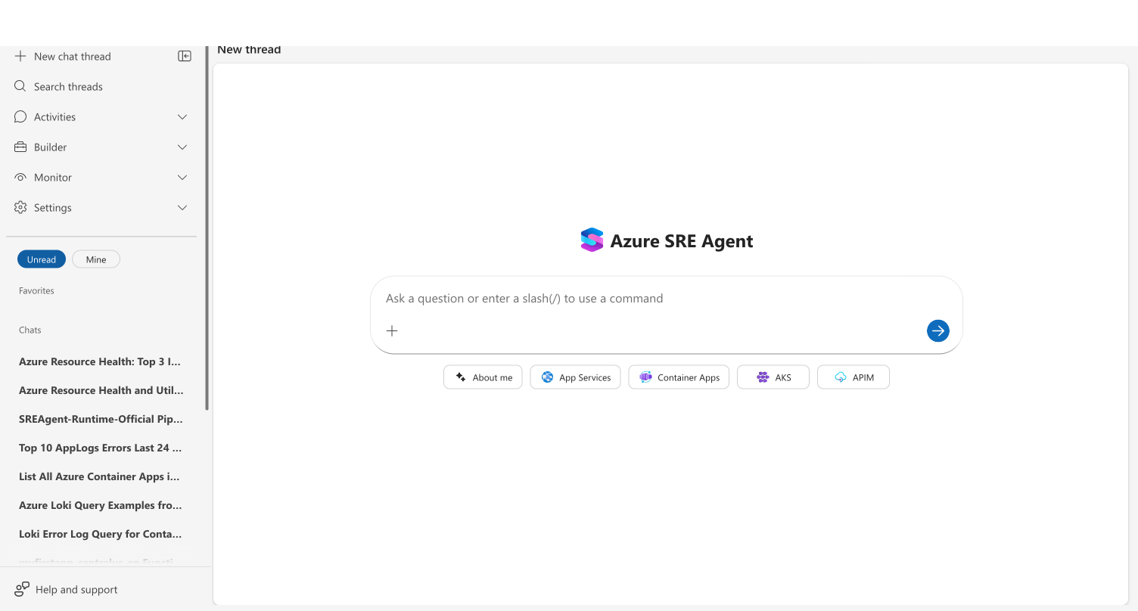Click the Monitor eye icon
Viewport: 1138px width, 611px height.
point(20,177)
